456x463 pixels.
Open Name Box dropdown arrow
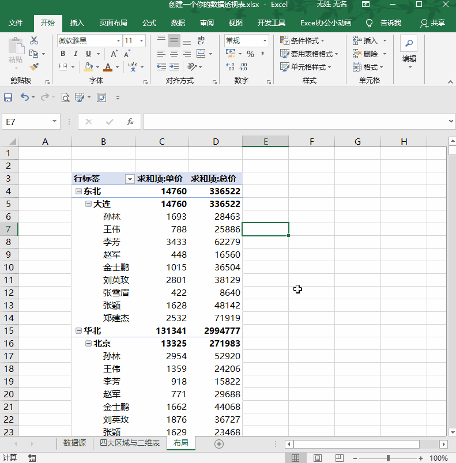click(54, 121)
